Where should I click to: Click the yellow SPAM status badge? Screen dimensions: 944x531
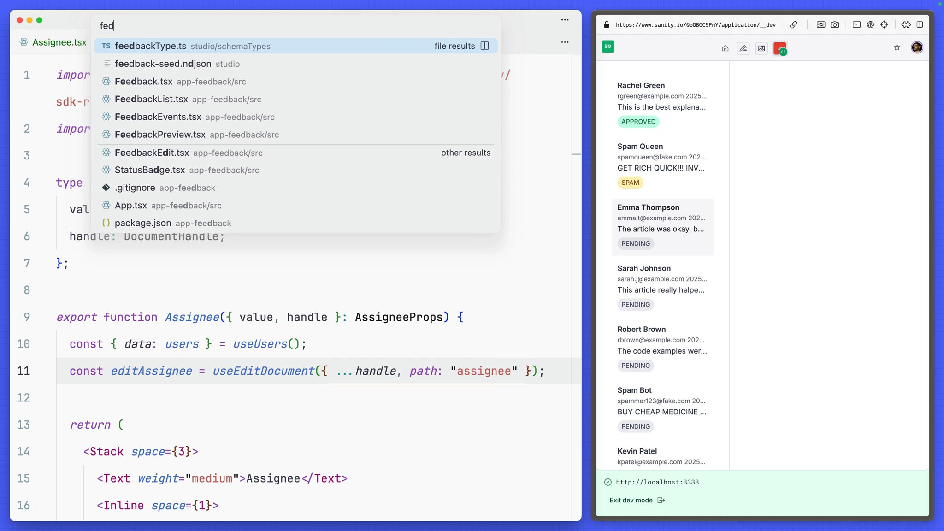point(630,183)
